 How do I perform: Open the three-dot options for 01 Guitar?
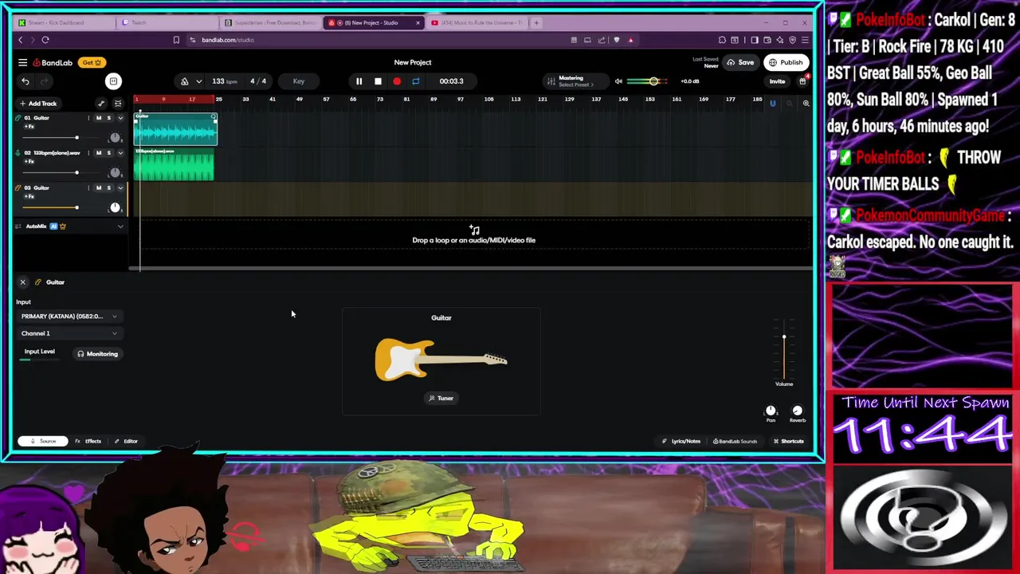88,118
